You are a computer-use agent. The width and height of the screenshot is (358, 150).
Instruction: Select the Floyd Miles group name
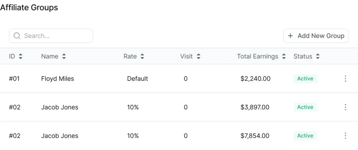coord(58,78)
